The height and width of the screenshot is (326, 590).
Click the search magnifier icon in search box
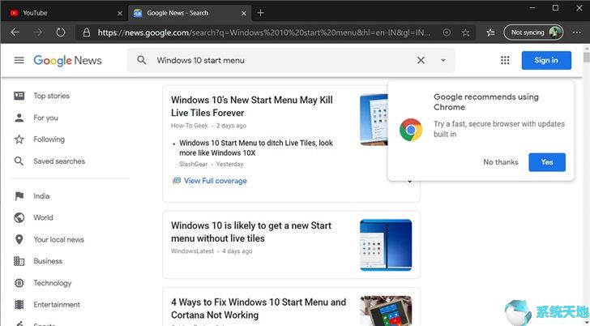pyautogui.click(x=142, y=60)
